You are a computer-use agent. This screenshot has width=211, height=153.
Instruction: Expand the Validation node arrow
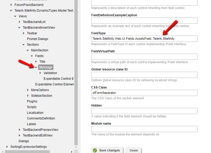pyautogui.click(x=40, y=73)
